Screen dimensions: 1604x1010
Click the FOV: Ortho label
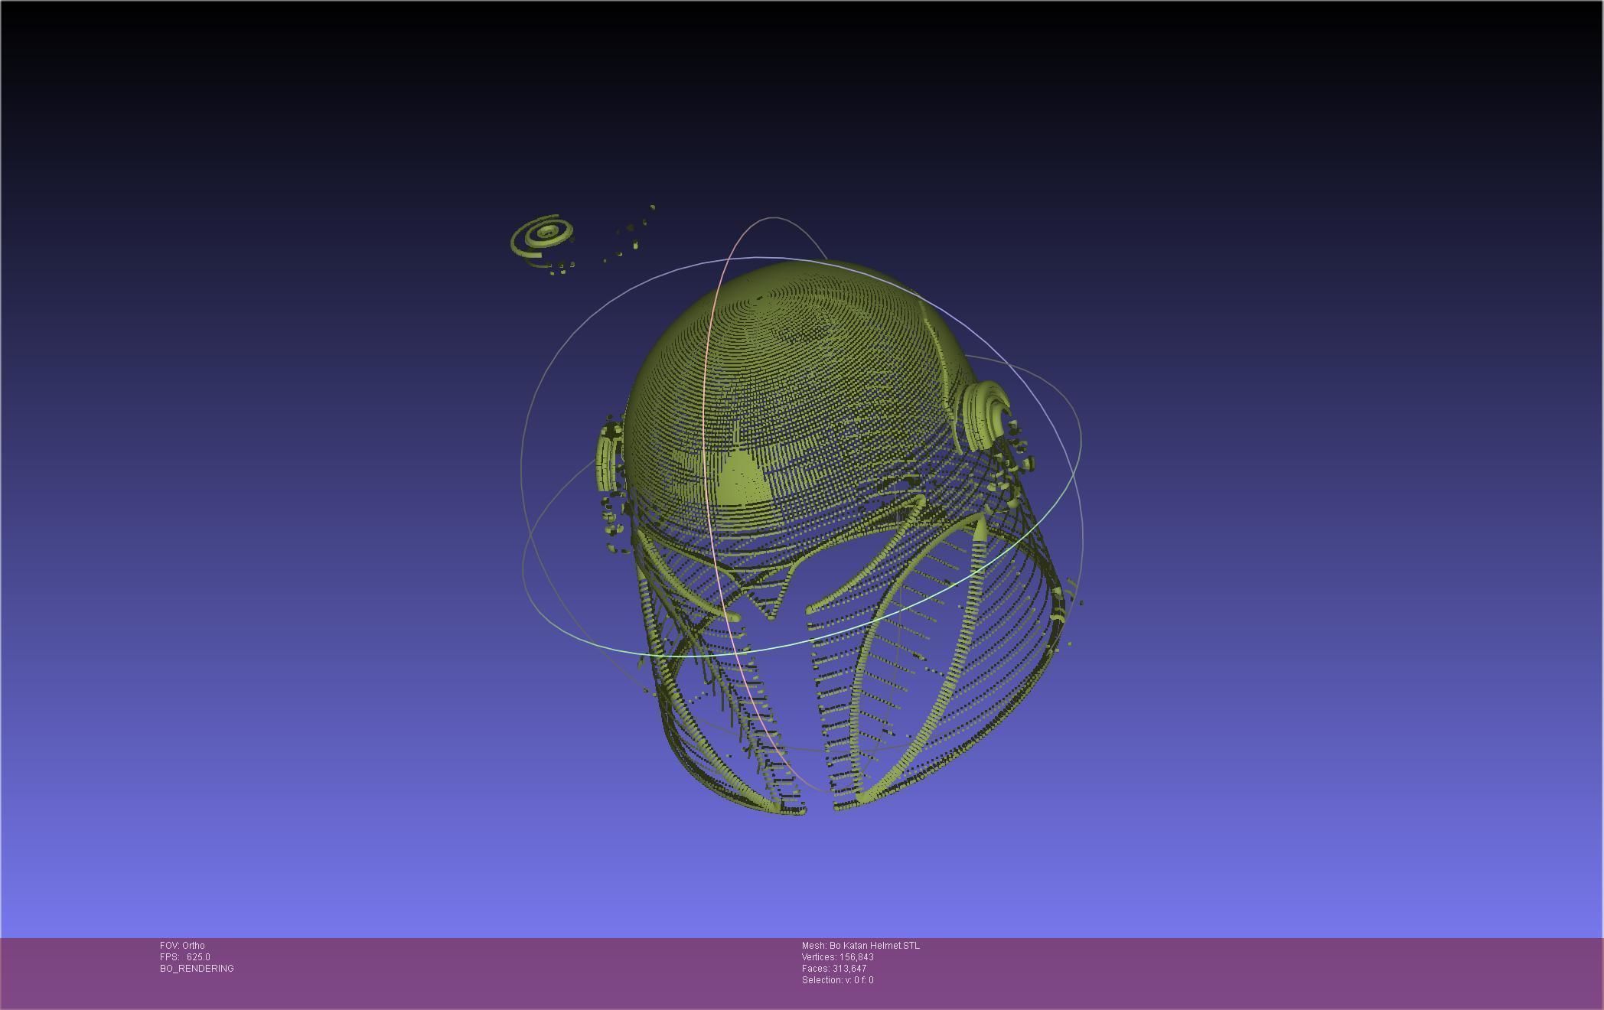(x=182, y=946)
